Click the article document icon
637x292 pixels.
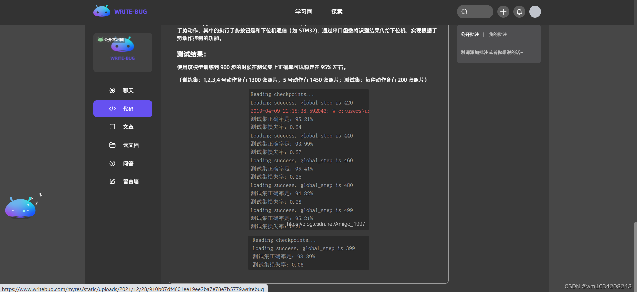pyautogui.click(x=112, y=127)
